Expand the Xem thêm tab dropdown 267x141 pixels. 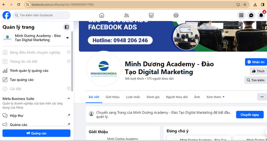pos(215,97)
